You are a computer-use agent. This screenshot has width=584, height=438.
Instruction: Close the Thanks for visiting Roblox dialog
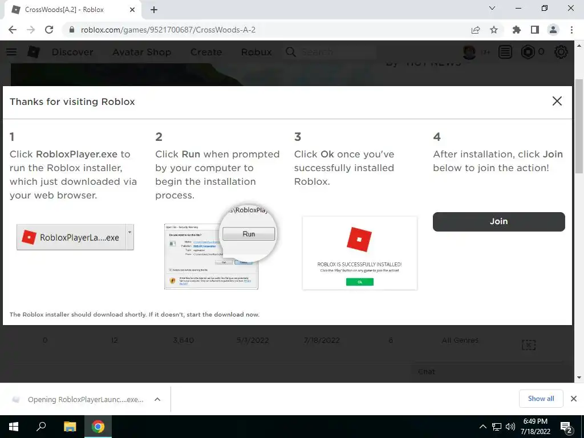coord(557,101)
